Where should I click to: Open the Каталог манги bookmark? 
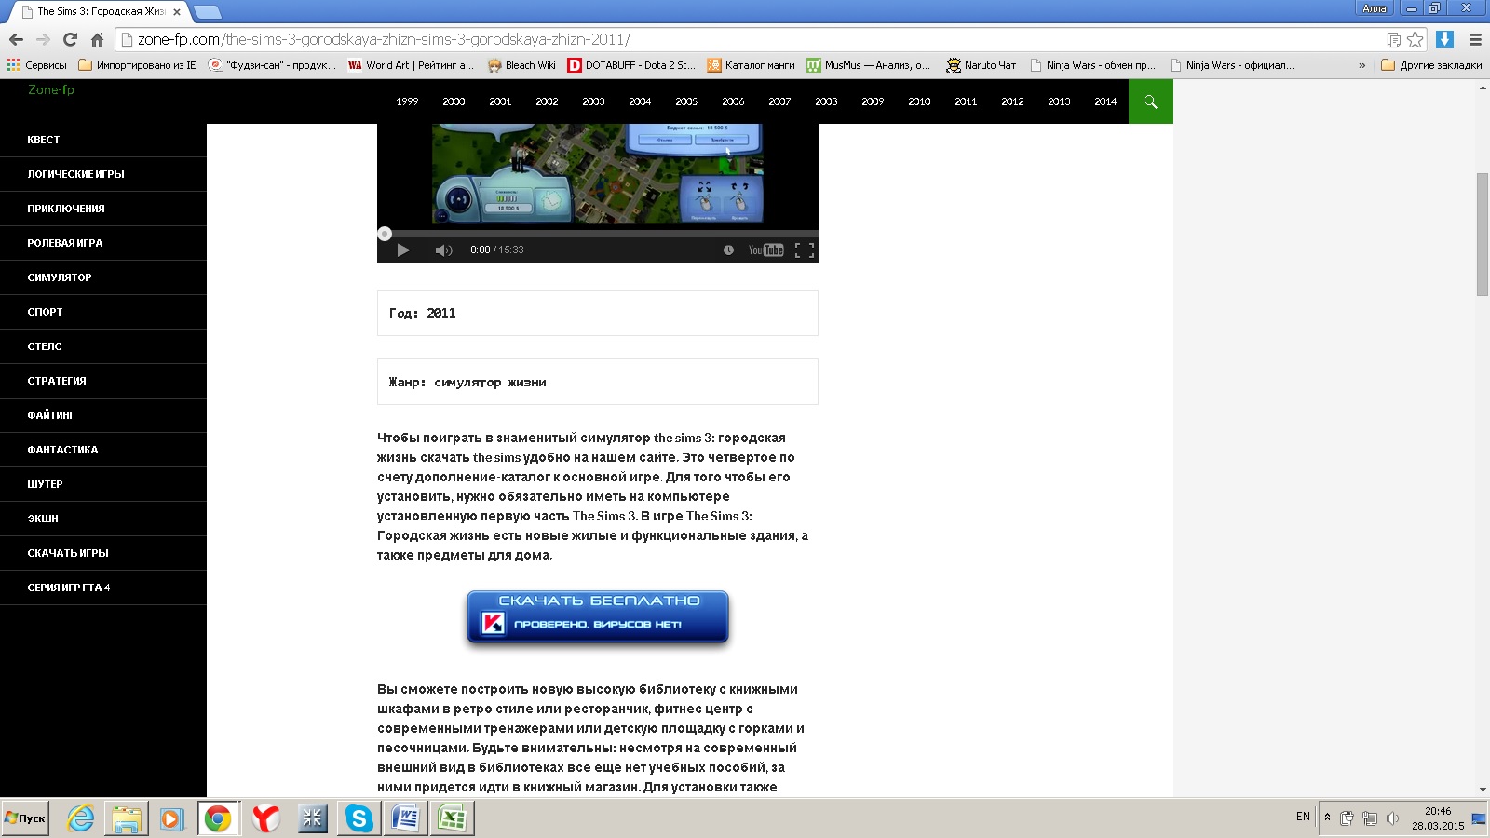(751, 65)
